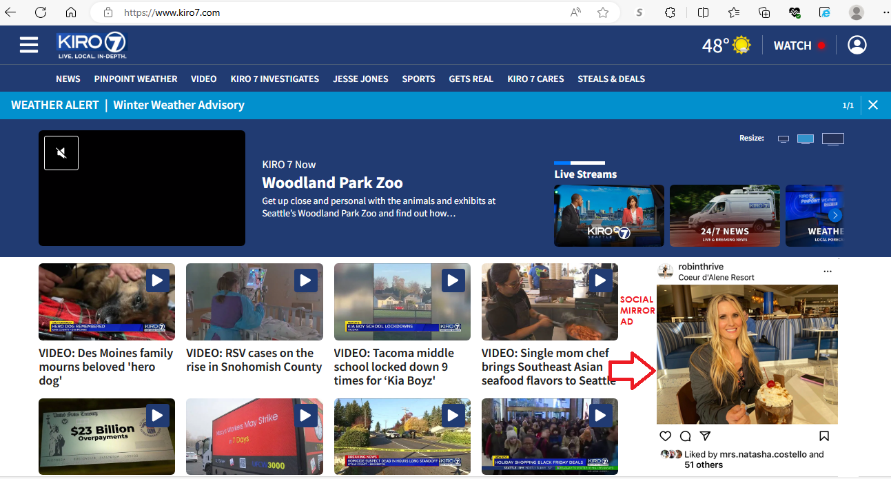The image size is (891, 479).
Task: Play the $23 Billion Overpayments video
Action: 157,416
